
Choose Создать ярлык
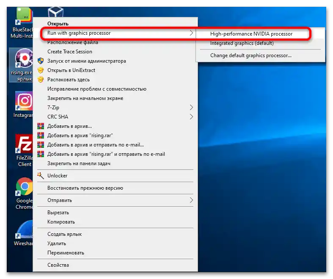click(116, 234)
